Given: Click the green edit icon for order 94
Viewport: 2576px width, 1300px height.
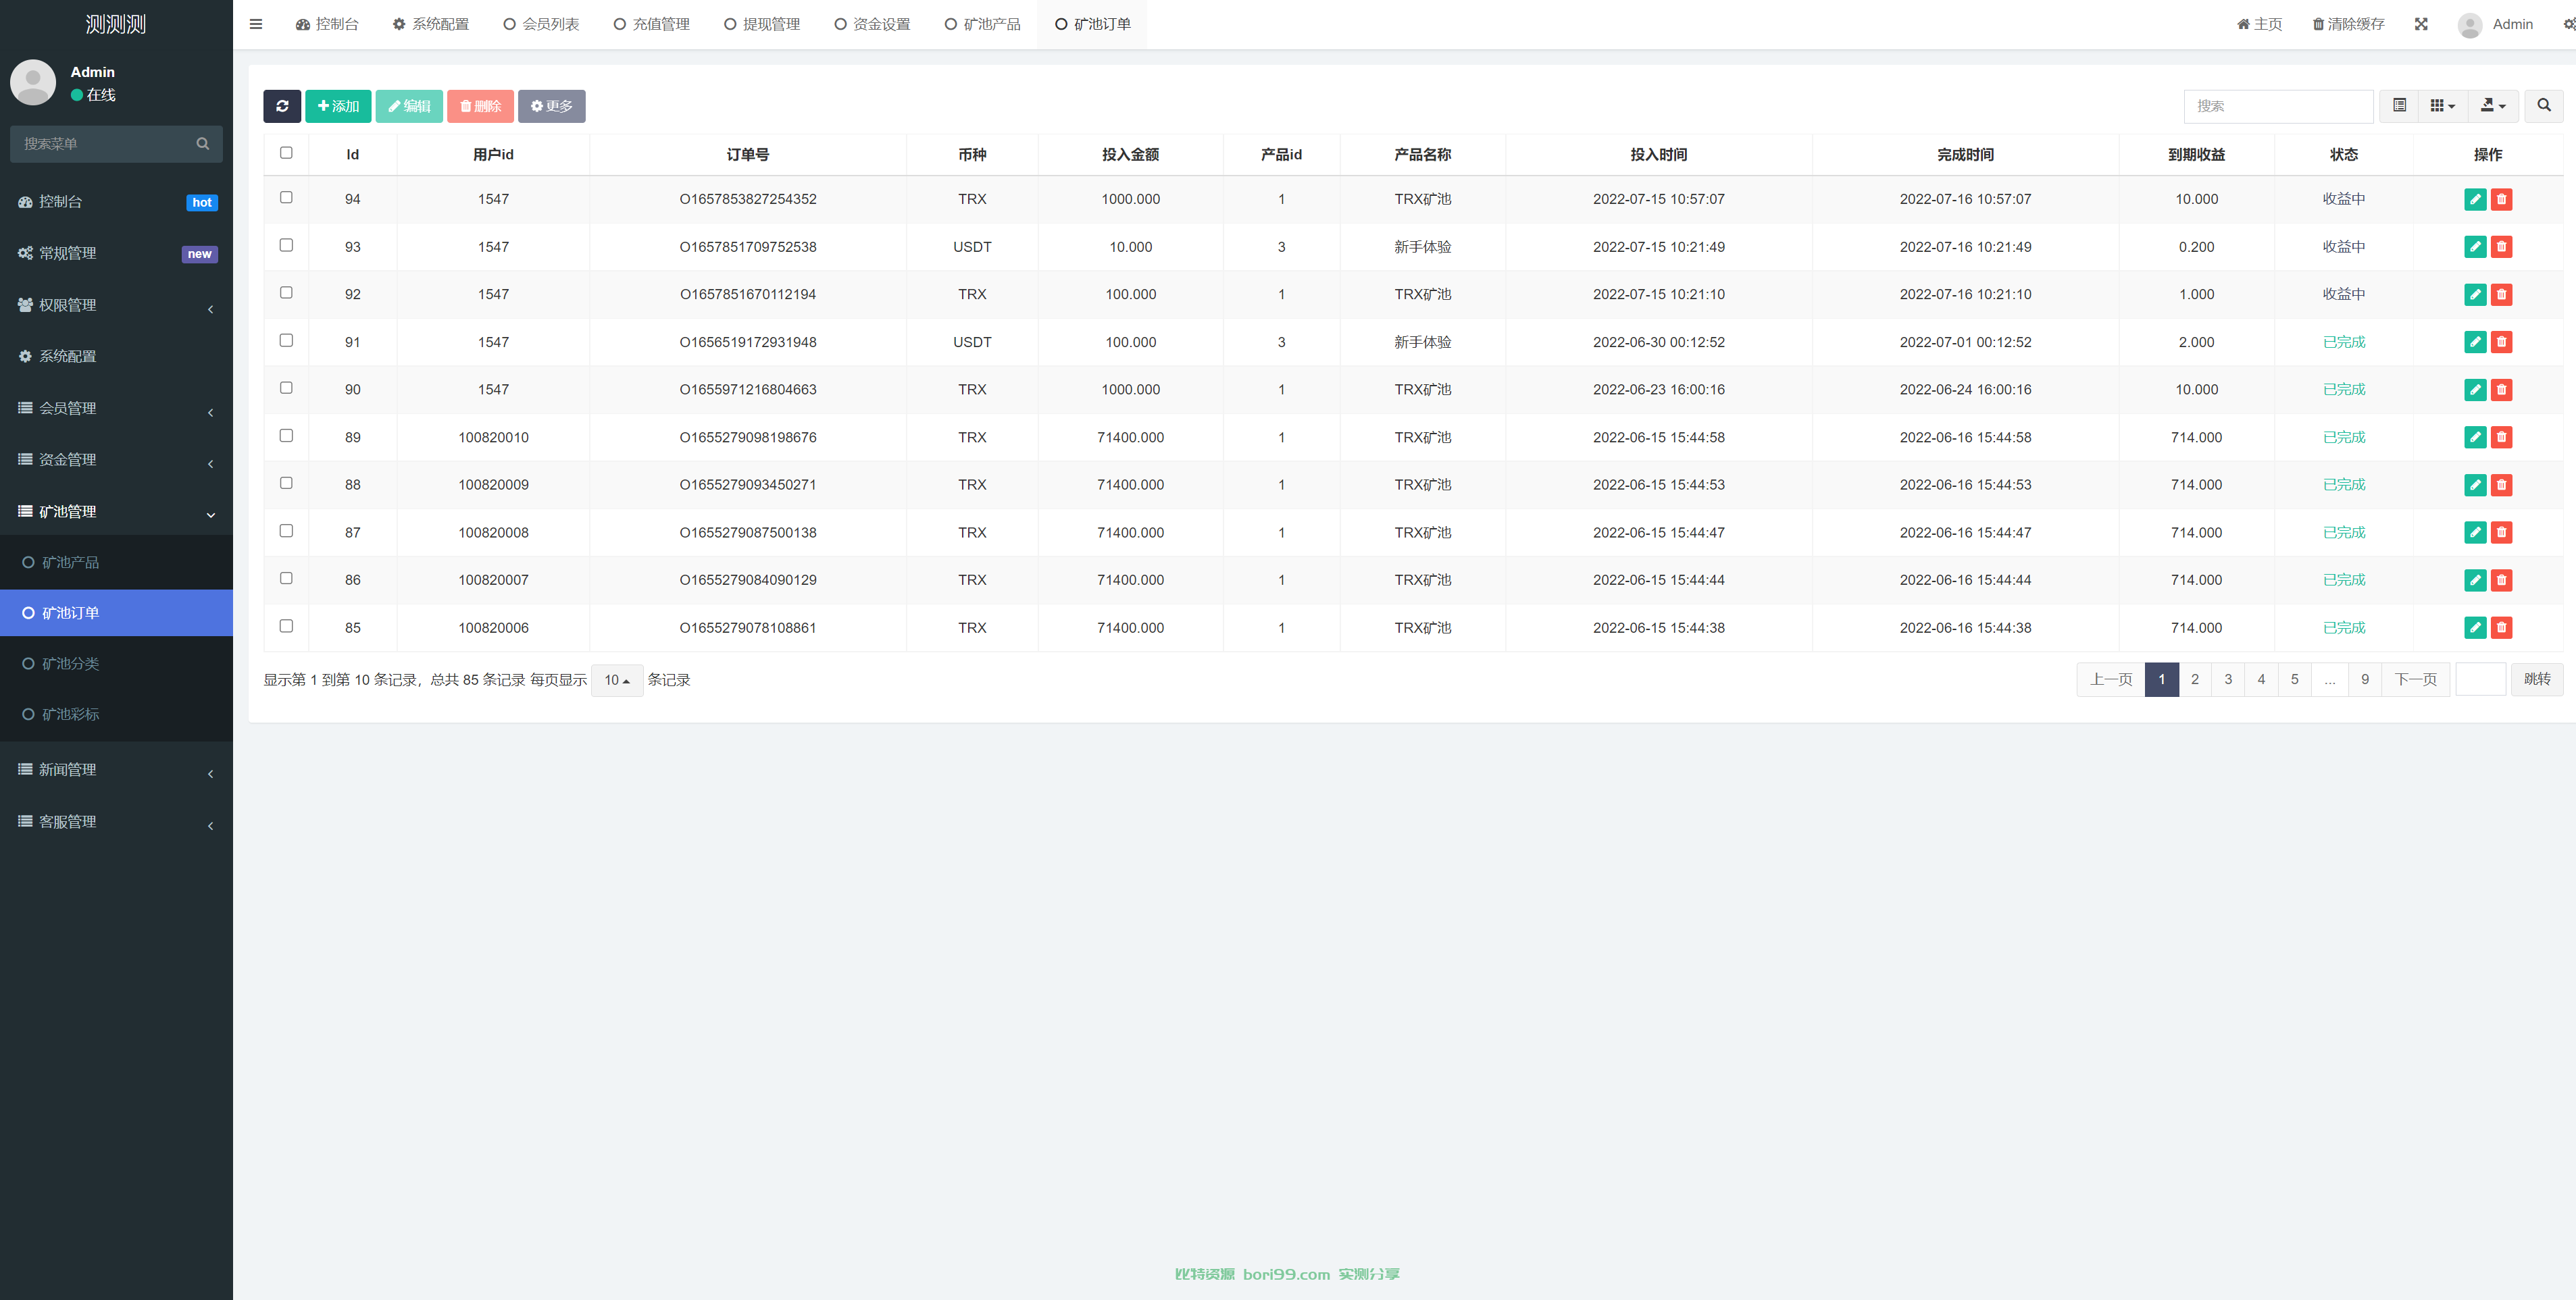Looking at the screenshot, I should pyautogui.click(x=2475, y=199).
